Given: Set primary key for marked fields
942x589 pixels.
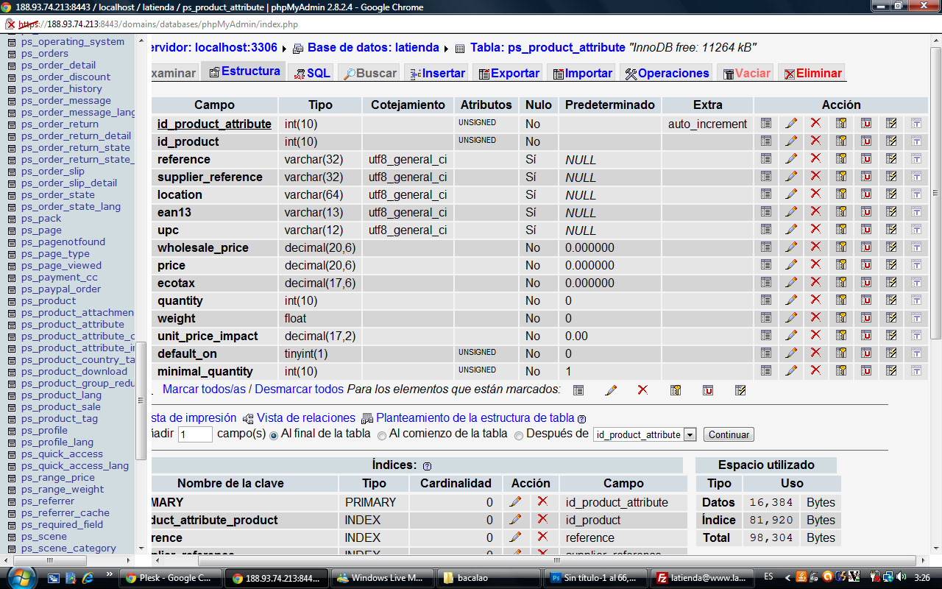Looking at the screenshot, I should (676, 389).
